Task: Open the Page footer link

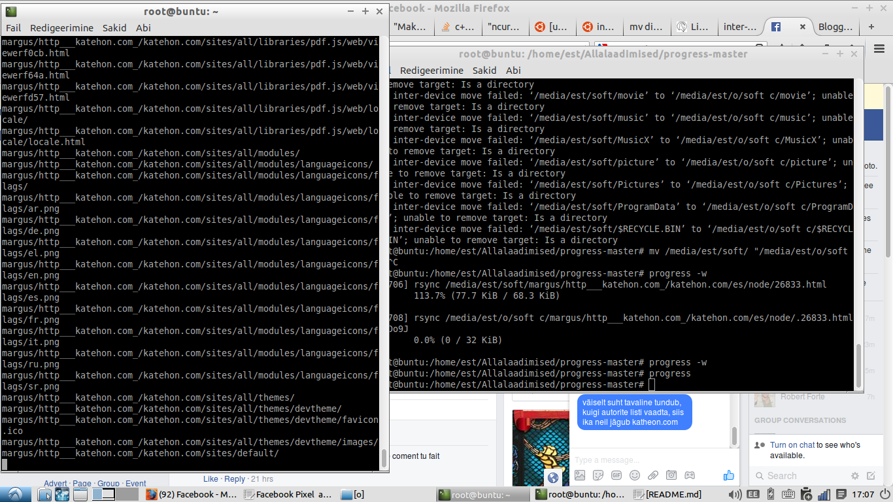Action: coord(82,484)
